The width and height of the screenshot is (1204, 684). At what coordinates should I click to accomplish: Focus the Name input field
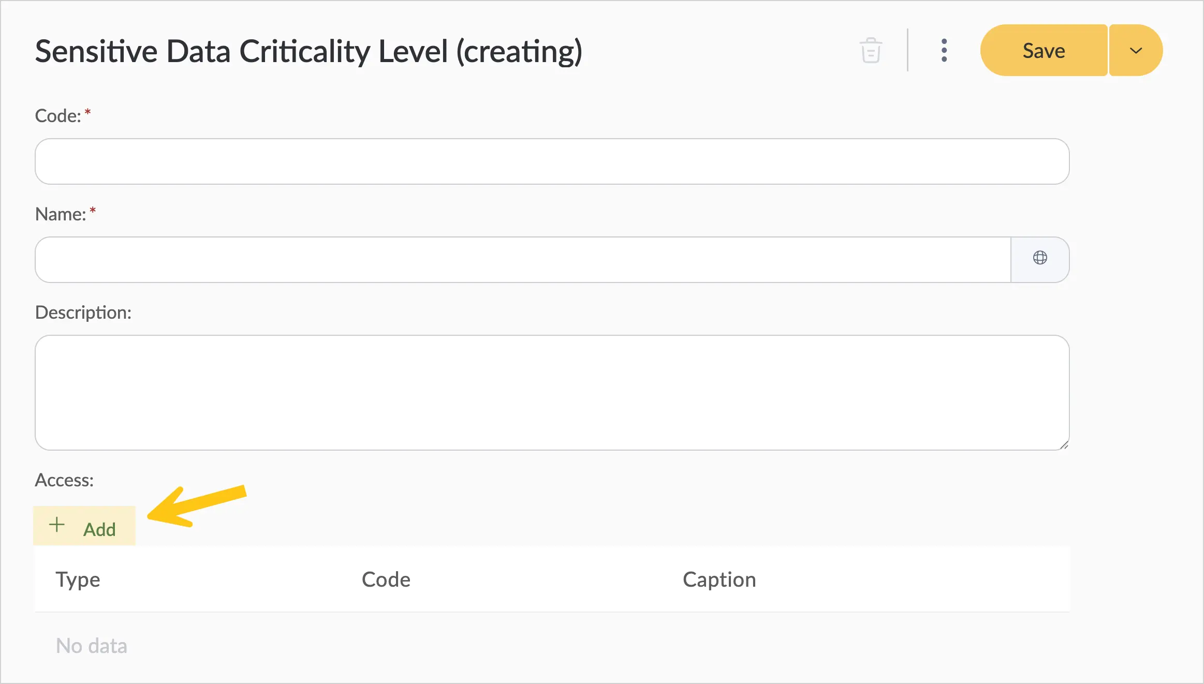click(523, 260)
